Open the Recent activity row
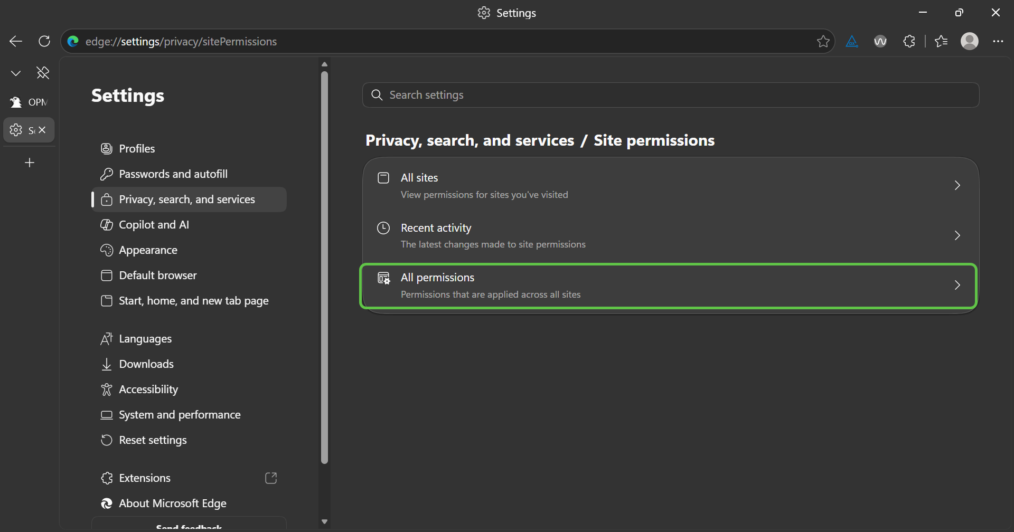This screenshot has height=532, width=1014. 671,235
